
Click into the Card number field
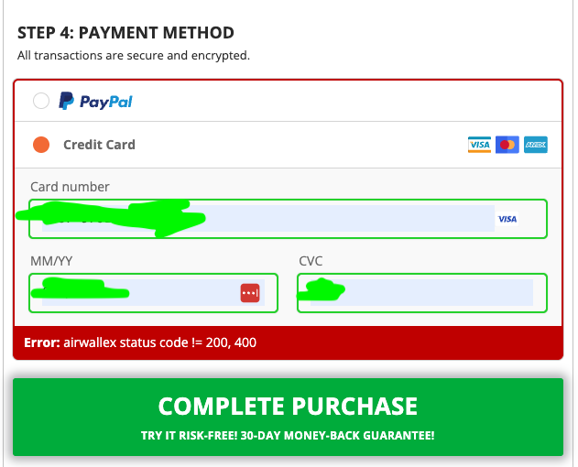(288, 219)
